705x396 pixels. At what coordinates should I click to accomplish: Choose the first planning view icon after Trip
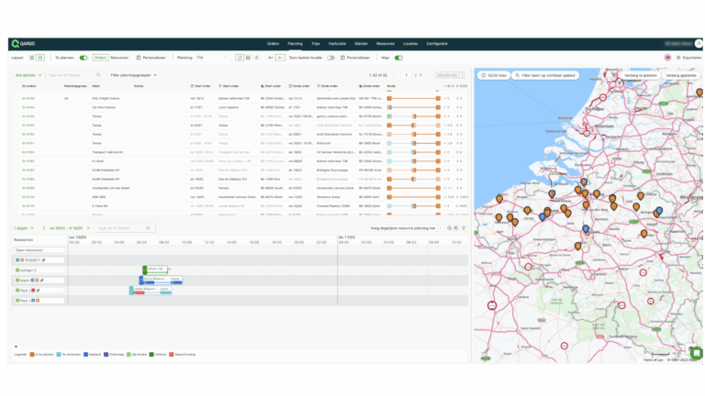tap(240, 58)
